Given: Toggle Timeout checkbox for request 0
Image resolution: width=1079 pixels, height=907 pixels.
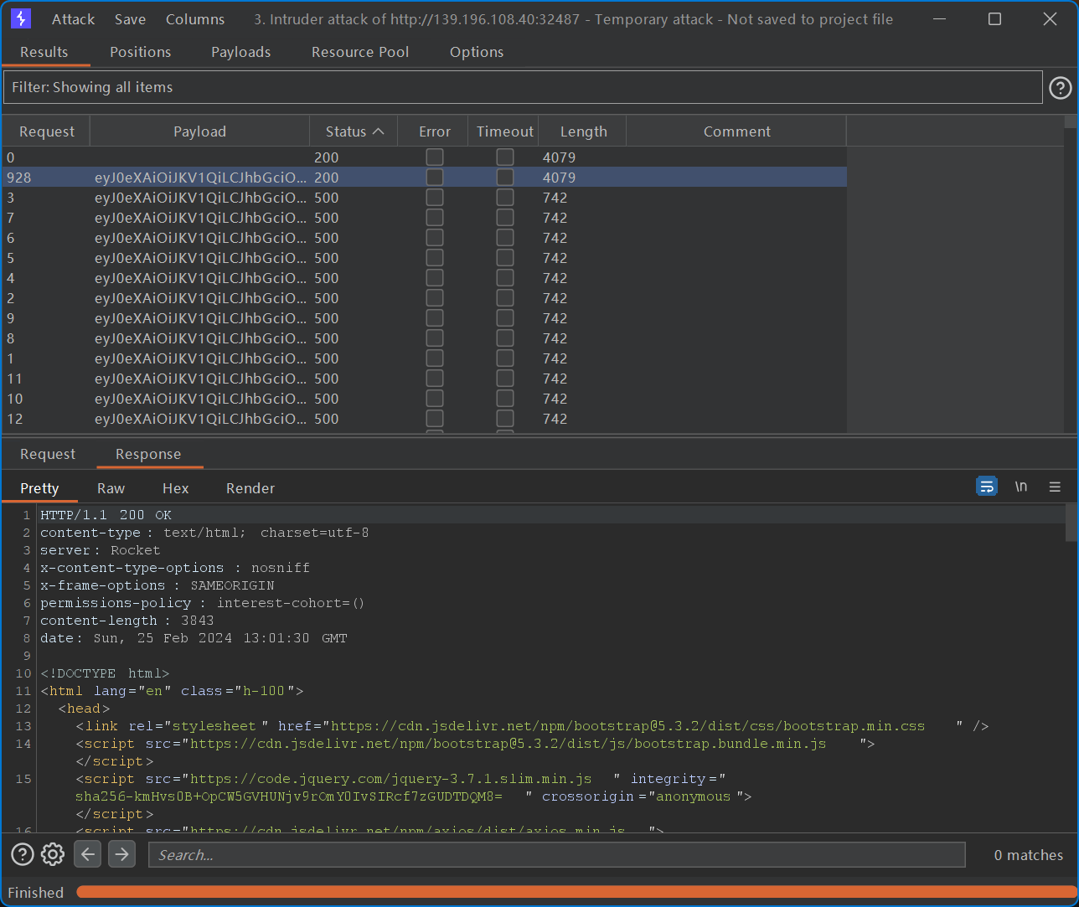Looking at the screenshot, I should click(x=505, y=157).
